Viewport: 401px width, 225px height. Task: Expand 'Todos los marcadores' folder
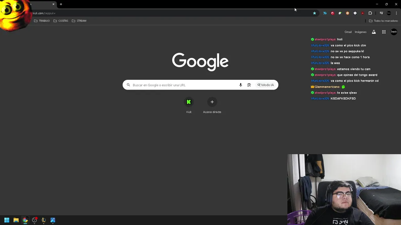pyautogui.click(x=383, y=21)
